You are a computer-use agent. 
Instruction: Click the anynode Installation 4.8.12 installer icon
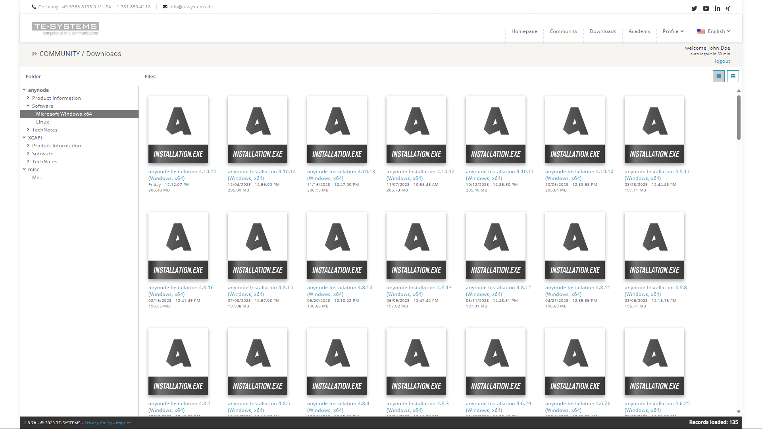coord(496,246)
